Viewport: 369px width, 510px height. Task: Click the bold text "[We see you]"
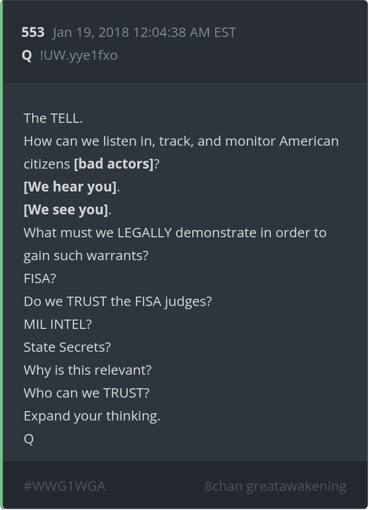click(66, 210)
